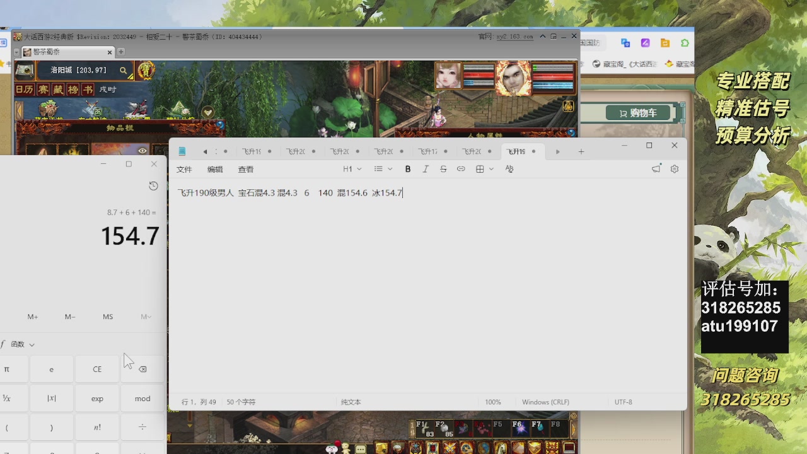Expand the list style dropdown
The image size is (807, 454).
[x=383, y=169]
